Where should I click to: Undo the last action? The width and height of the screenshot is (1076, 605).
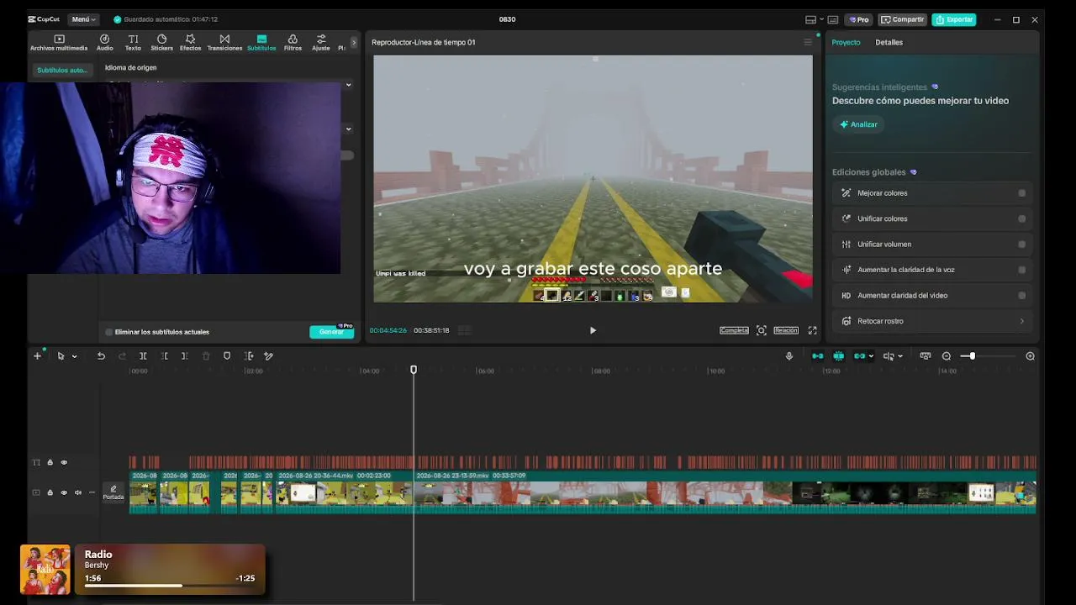pyautogui.click(x=101, y=356)
